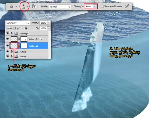Hide the iceberg2 layer
Screen dimensions: 149x118
pyautogui.click(x=7, y=46)
